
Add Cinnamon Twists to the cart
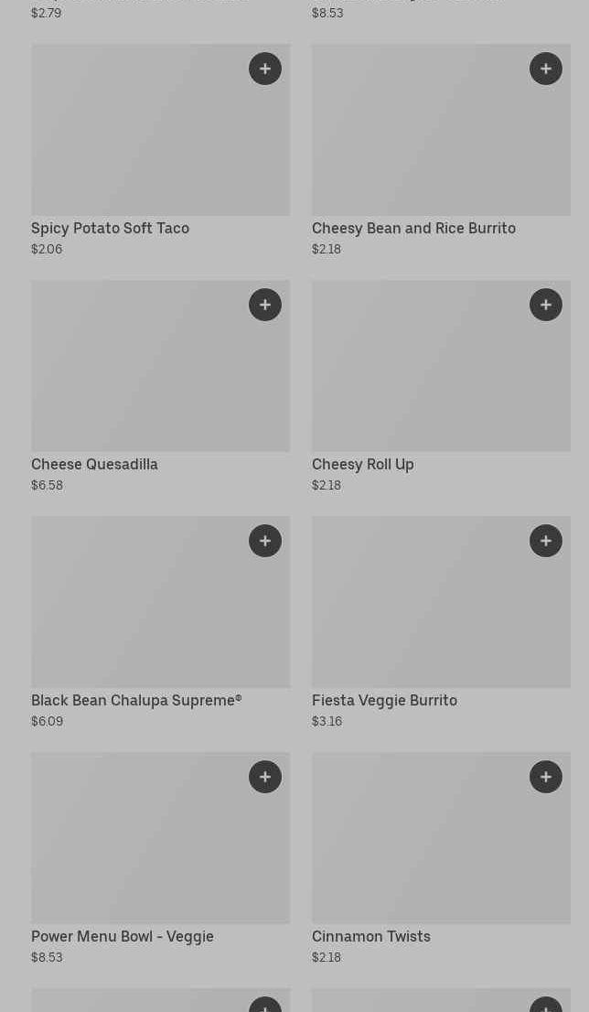pos(546,777)
